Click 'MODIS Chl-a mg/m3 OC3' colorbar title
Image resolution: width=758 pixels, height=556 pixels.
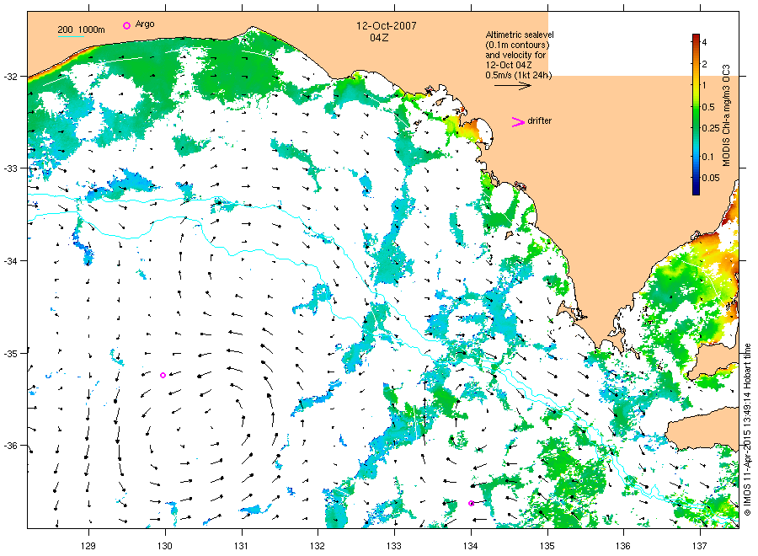pyautogui.click(x=726, y=115)
